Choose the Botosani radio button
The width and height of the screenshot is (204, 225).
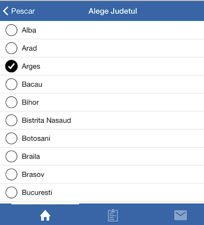pyautogui.click(x=11, y=138)
